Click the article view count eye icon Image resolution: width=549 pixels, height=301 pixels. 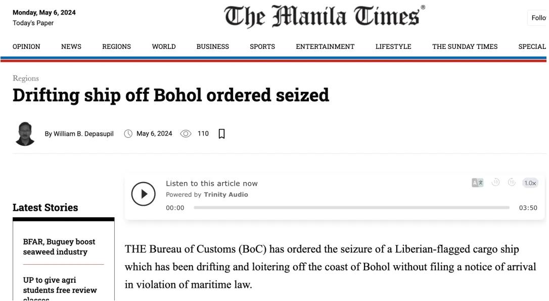(186, 134)
